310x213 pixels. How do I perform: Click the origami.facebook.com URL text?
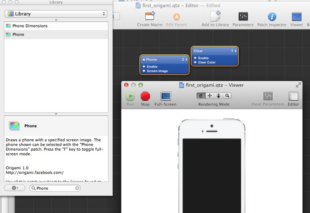coord(34,172)
